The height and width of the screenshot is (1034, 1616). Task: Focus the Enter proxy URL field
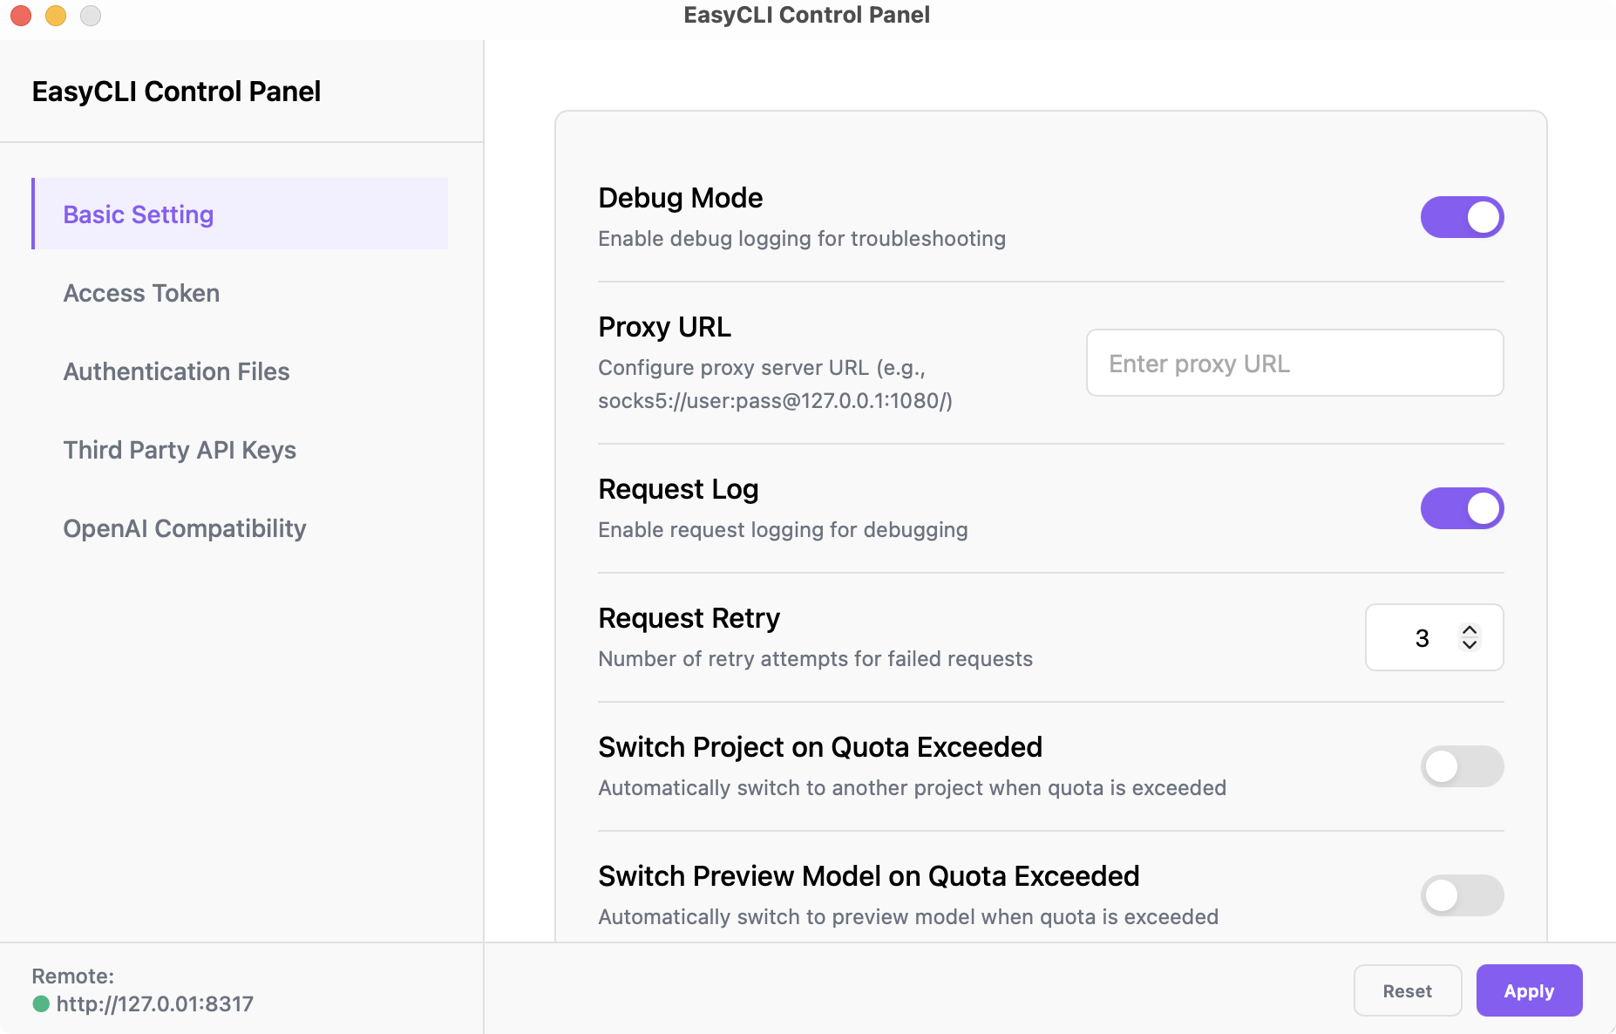coord(1294,363)
